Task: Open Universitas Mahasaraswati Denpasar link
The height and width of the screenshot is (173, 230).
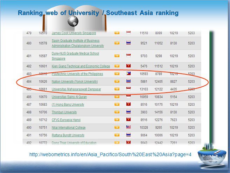Action: tap(76, 89)
